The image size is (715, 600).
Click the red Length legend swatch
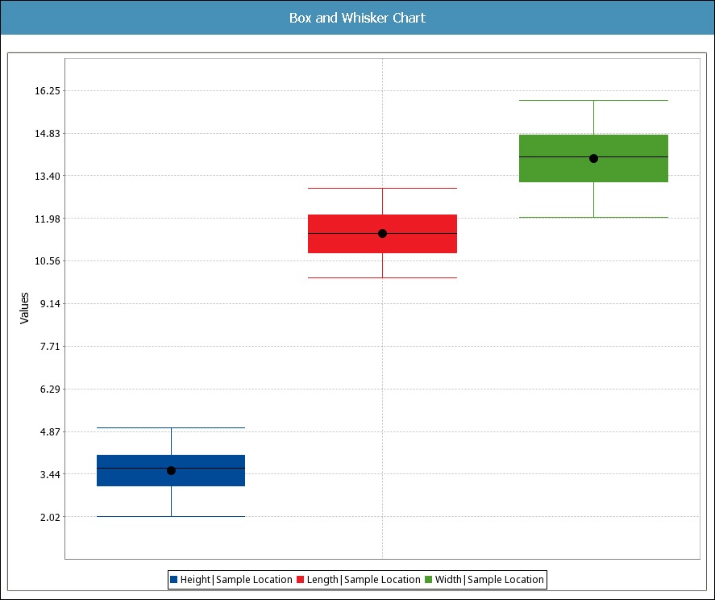coord(301,580)
